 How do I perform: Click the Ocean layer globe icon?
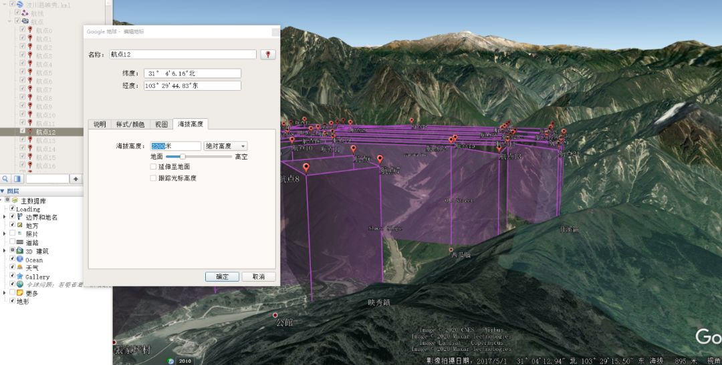[20, 260]
